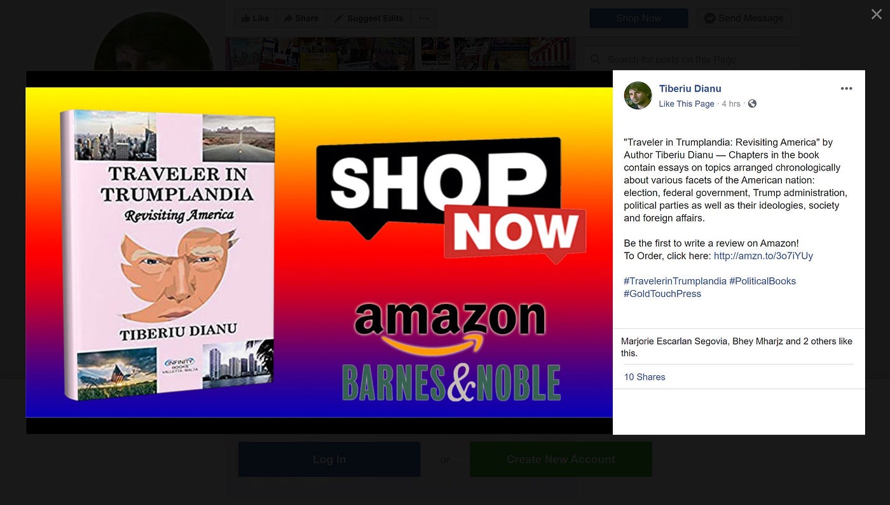Click the #PoliticalBooks hashtag
Image resolution: width=890 pixels, height=505 pixels.
(762, 281)
